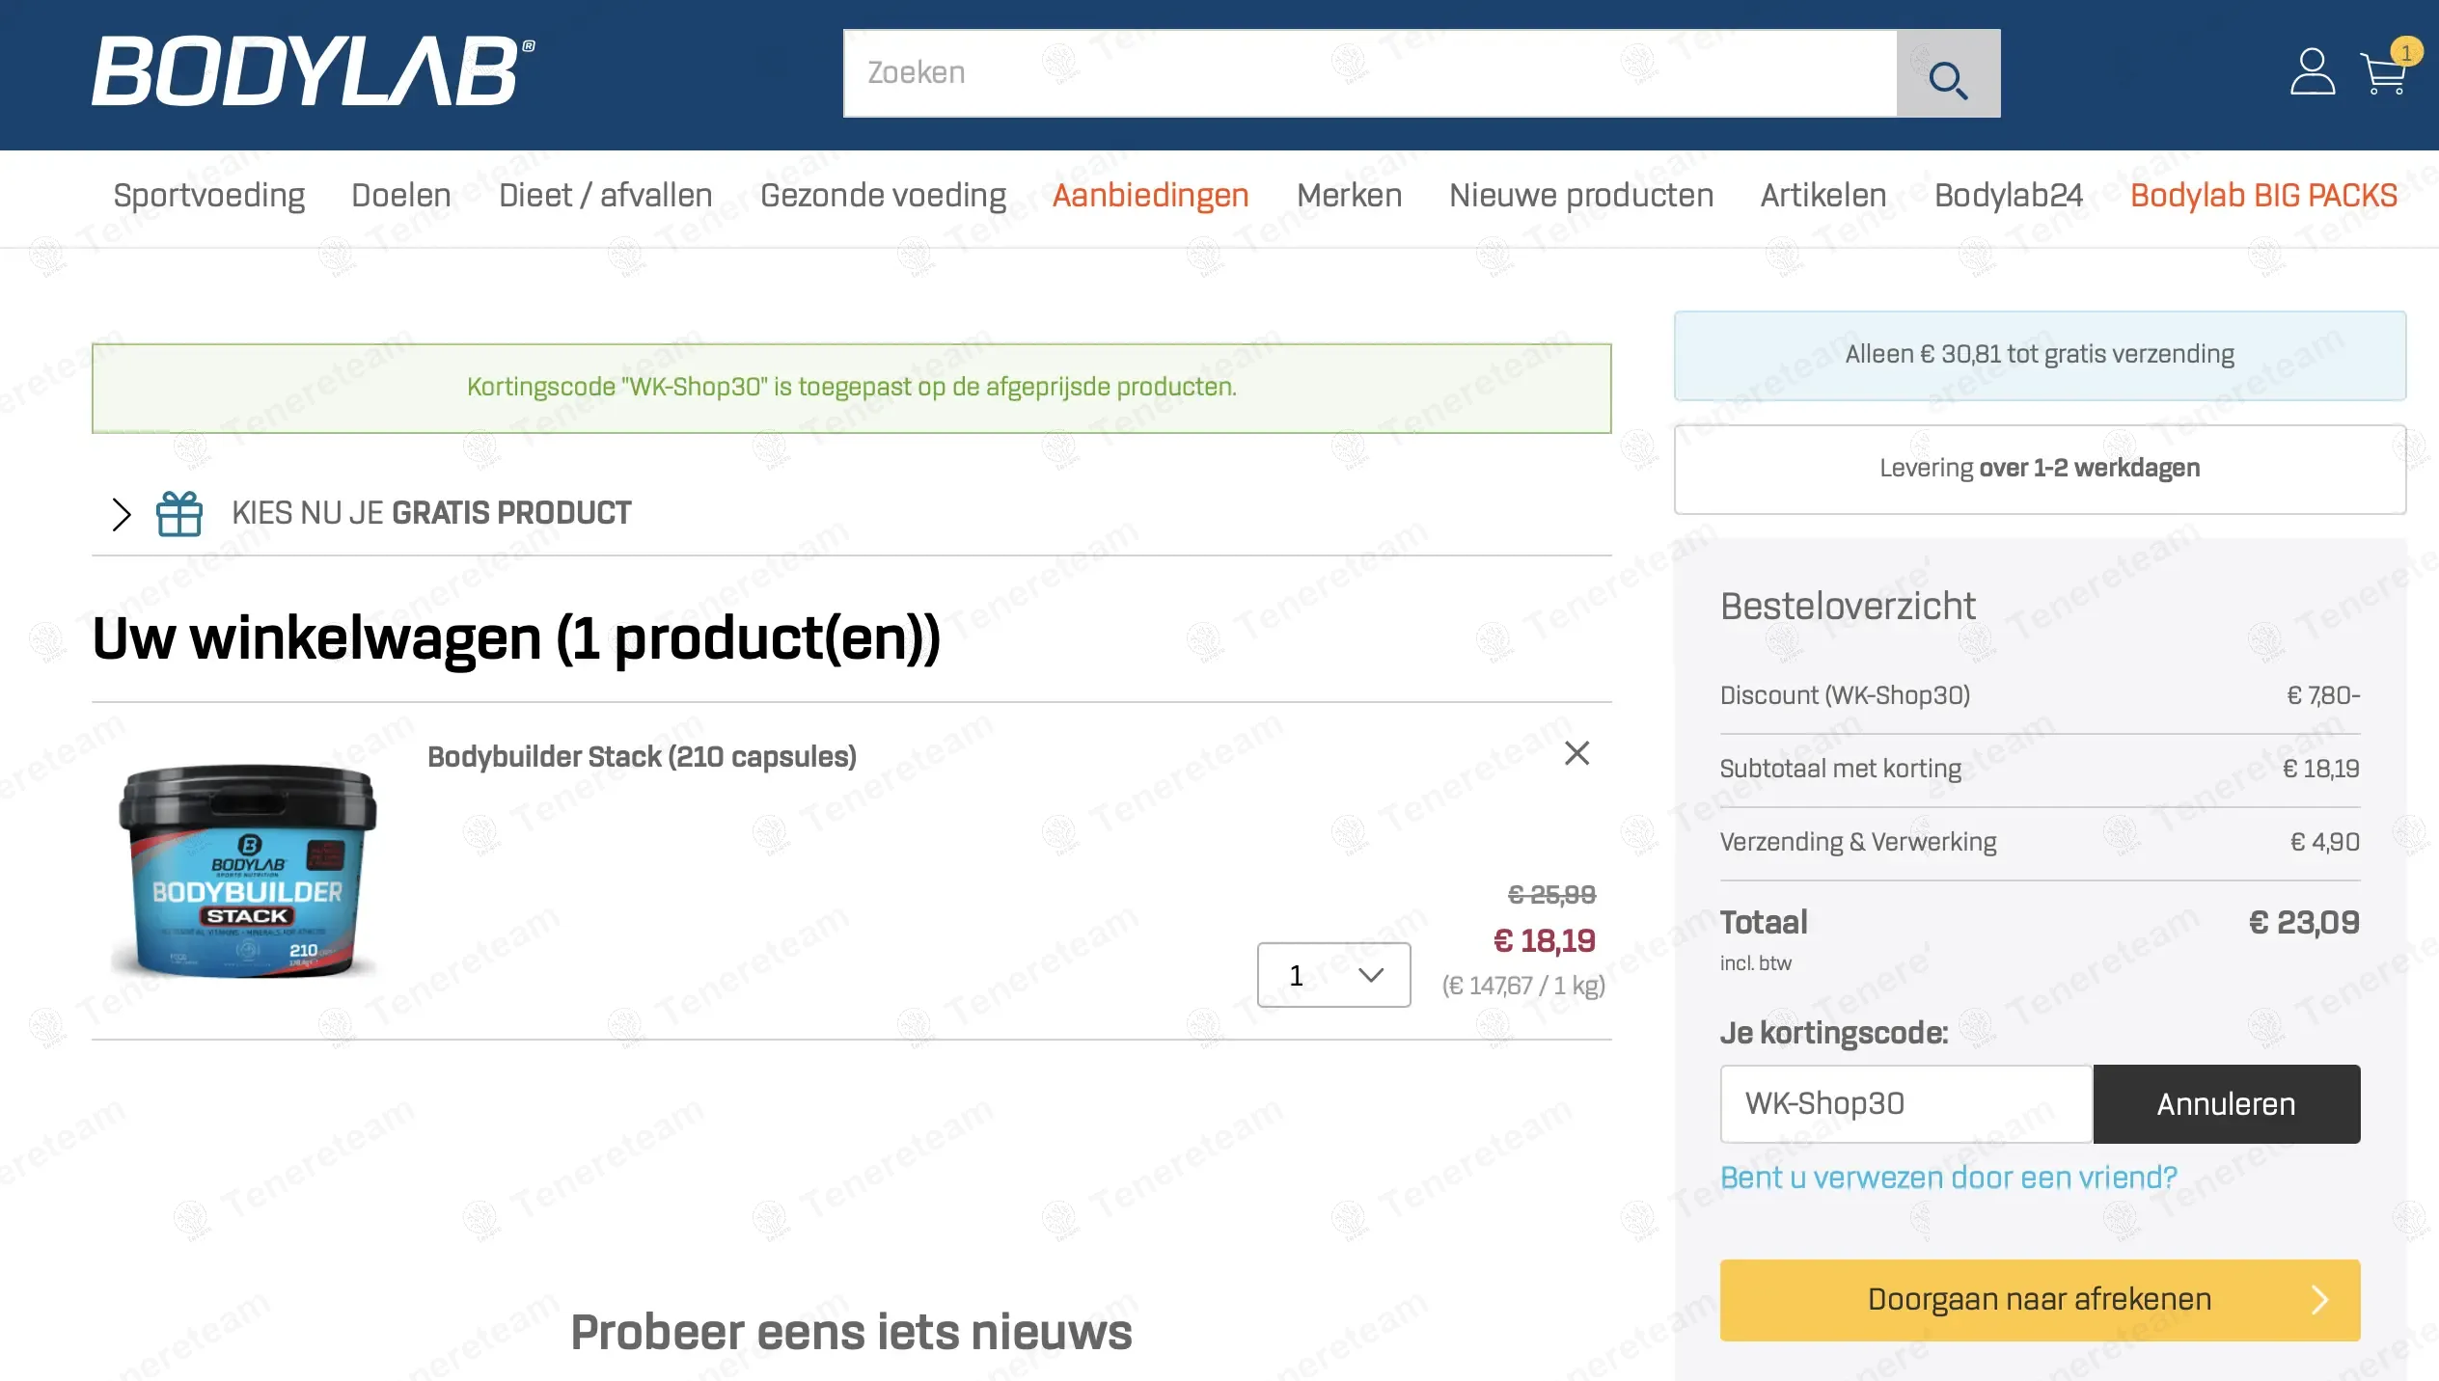Expand the free product chevron
This screenshot has width=2439, height=1381.
pos(121,514)
